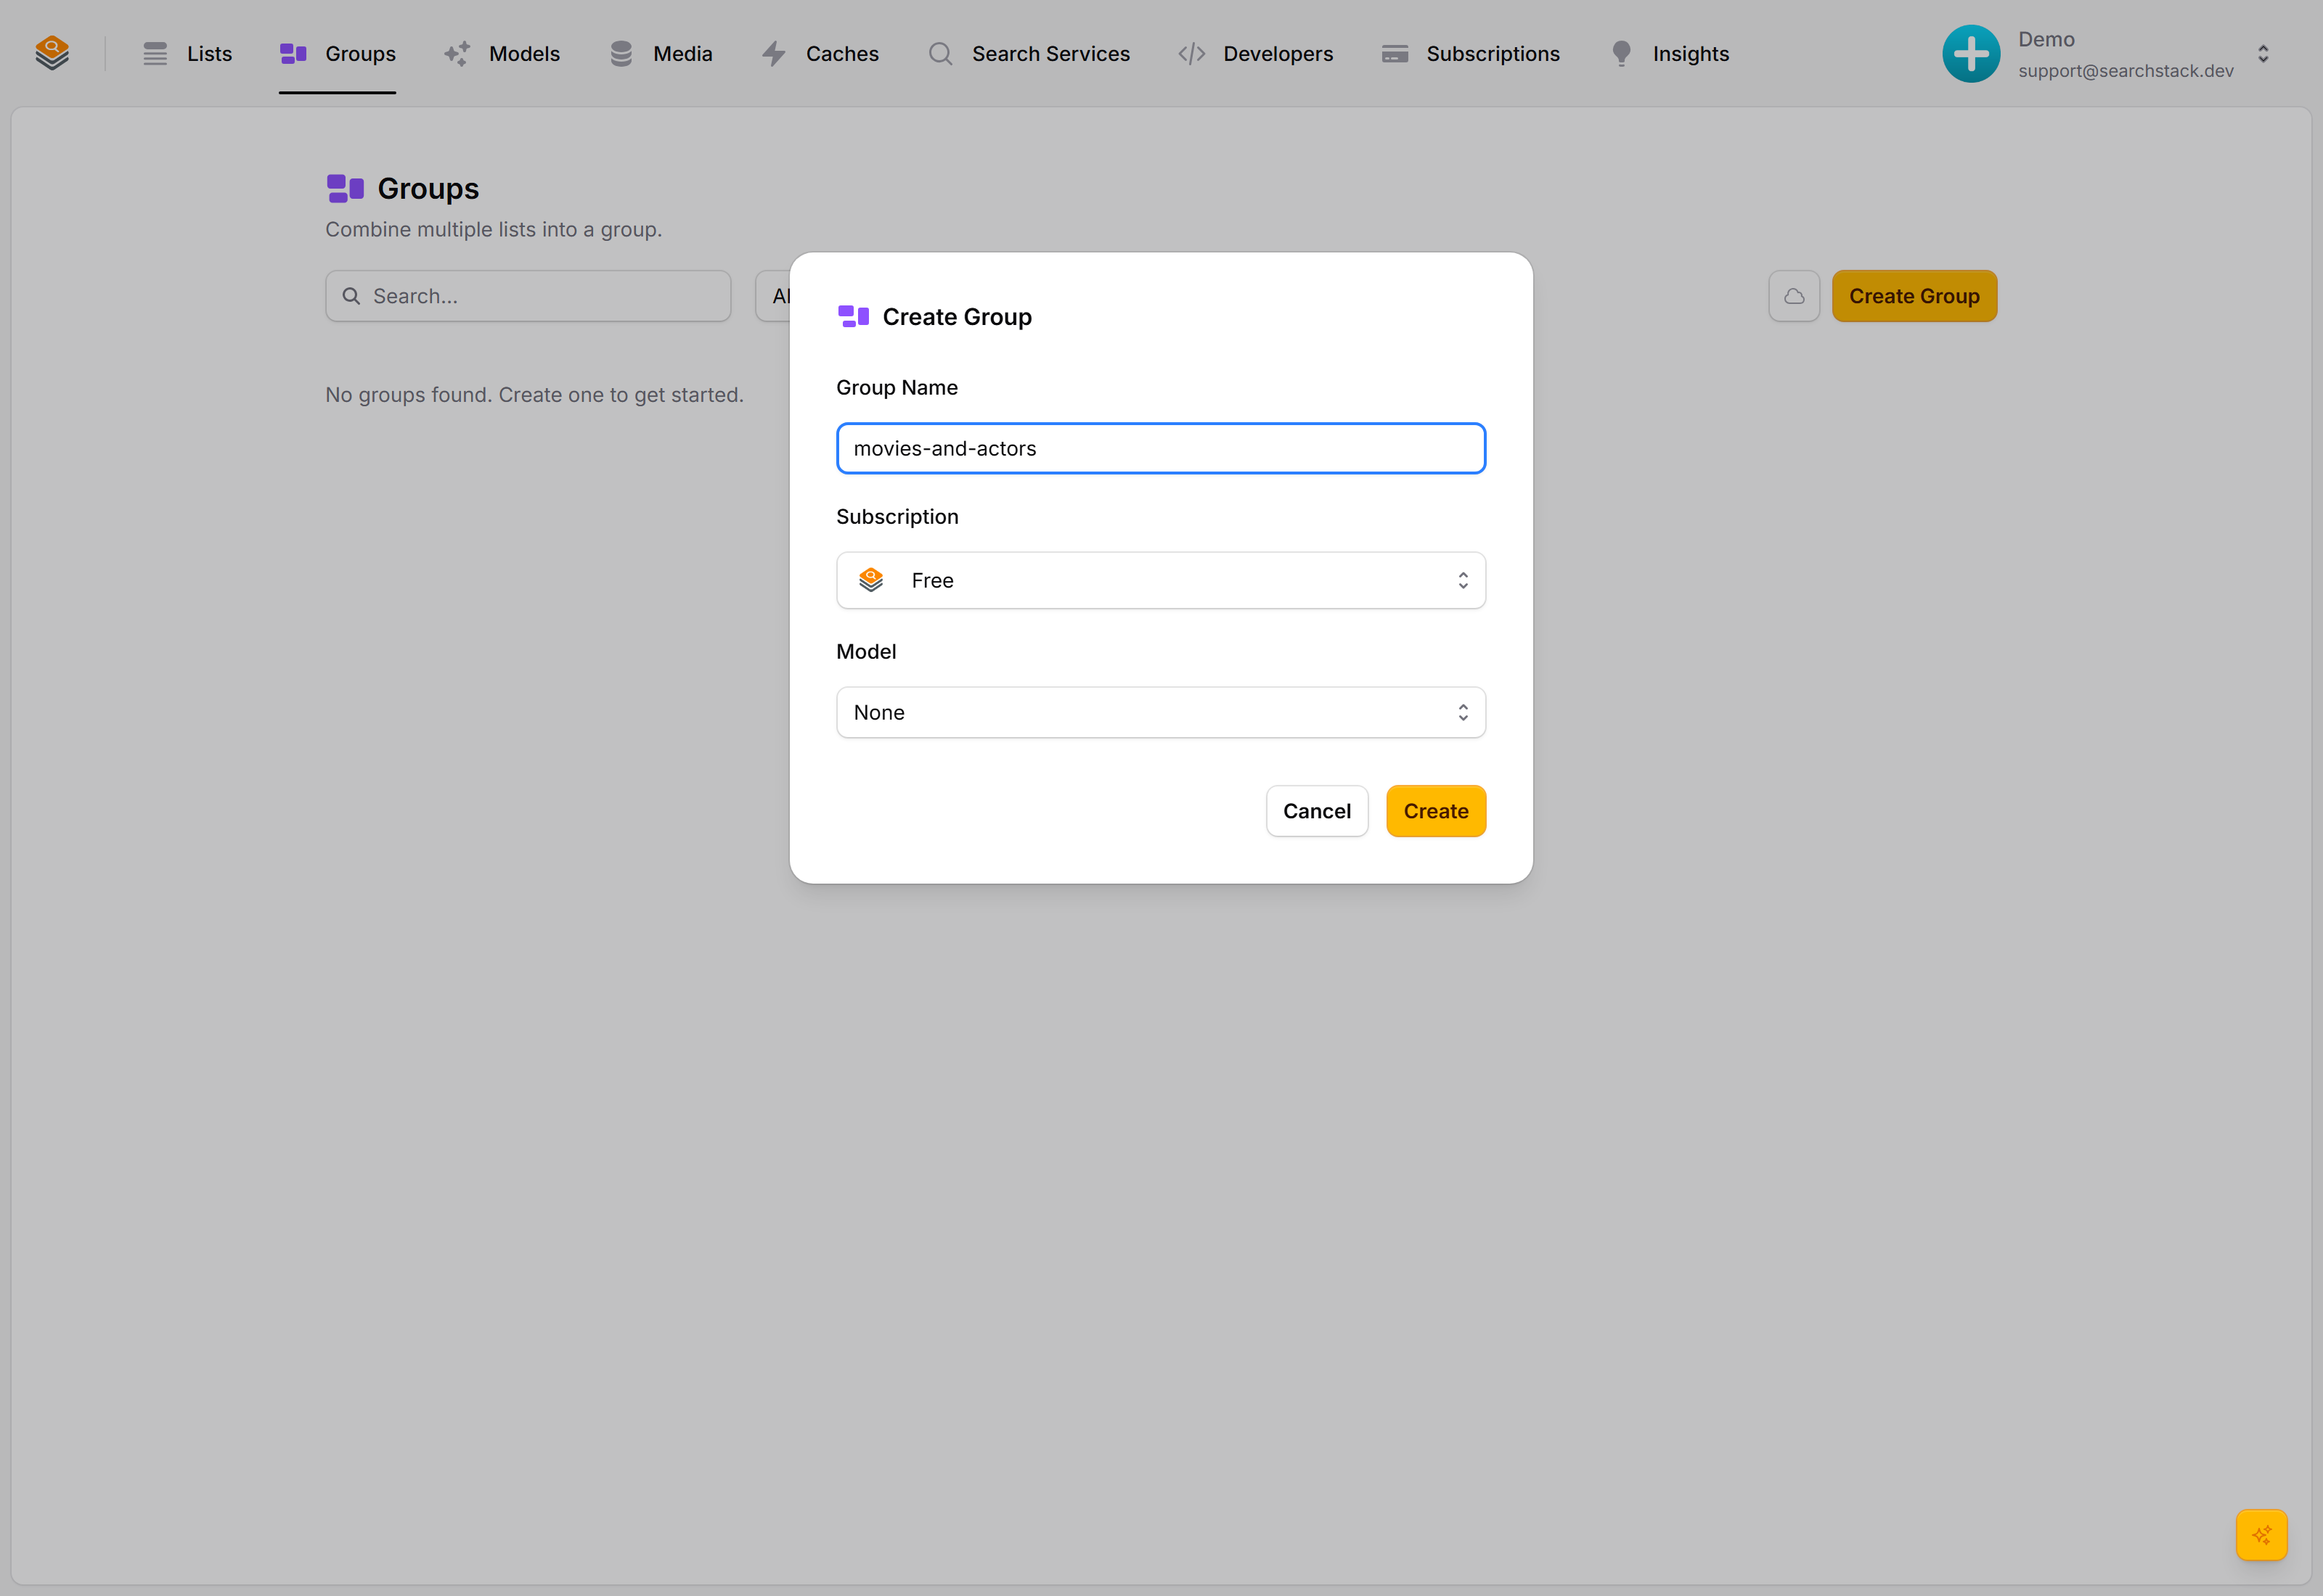The width and height of the screenshot is (2323, 1596).
Task: Go to the Insights tab
Action: [x=1670, y=54]
